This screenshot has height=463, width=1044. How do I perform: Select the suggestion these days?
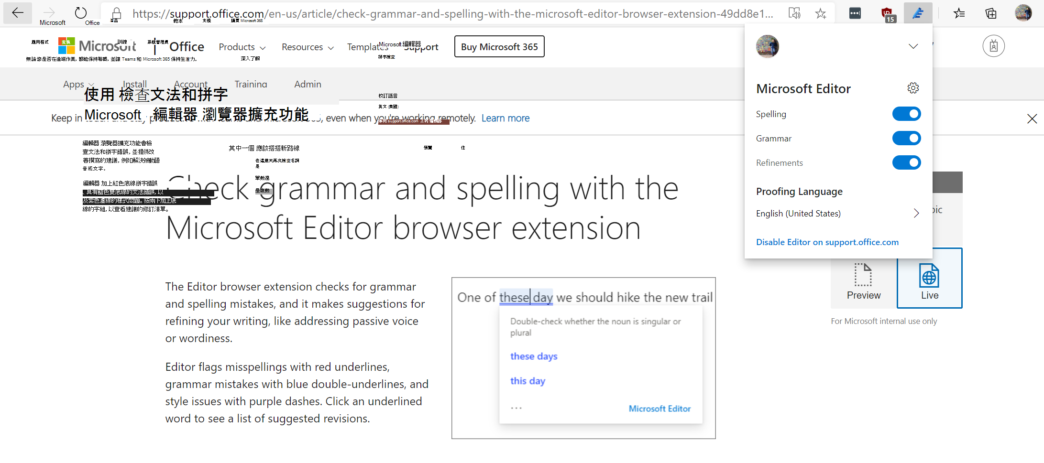coord(533,356)
